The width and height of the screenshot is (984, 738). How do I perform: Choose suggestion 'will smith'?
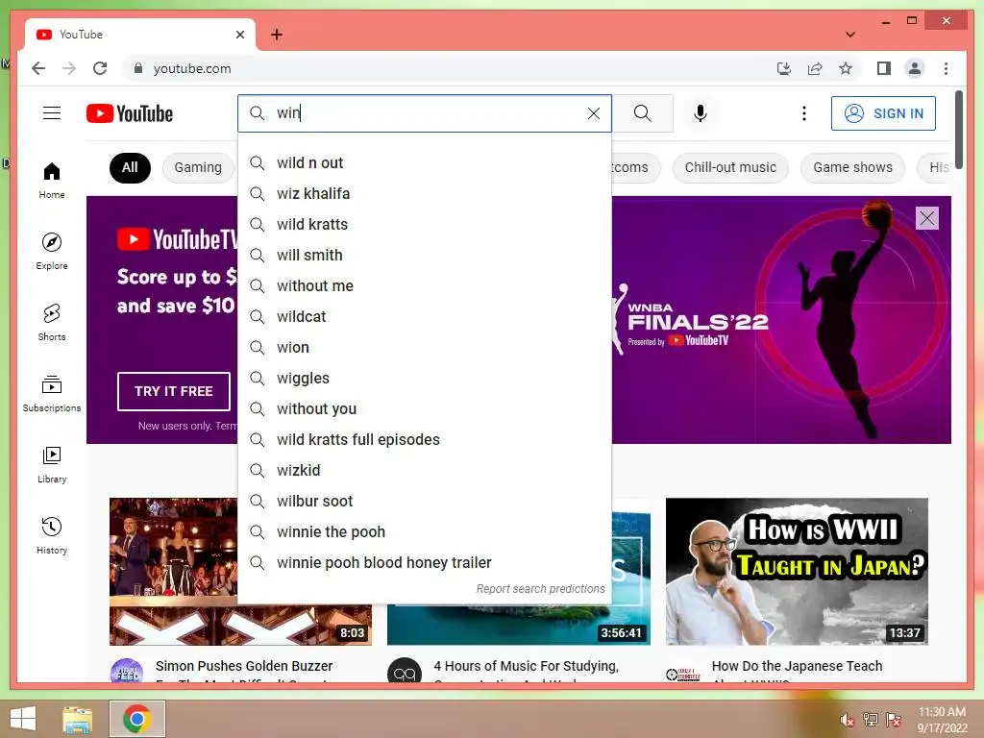pyautogui.click(x=425, y=256)
